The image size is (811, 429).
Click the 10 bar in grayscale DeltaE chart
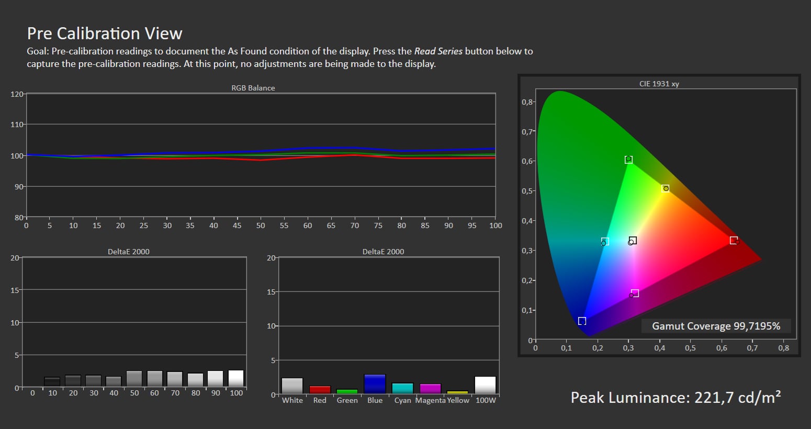tap(52, 382)
